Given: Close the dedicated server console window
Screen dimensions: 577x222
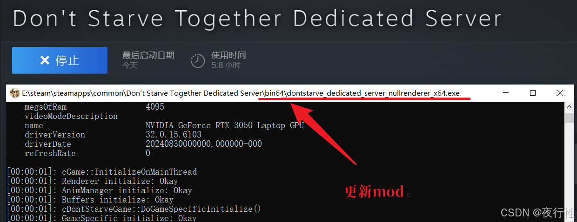Looking at the screenshot, I should [x=560, y=93].
